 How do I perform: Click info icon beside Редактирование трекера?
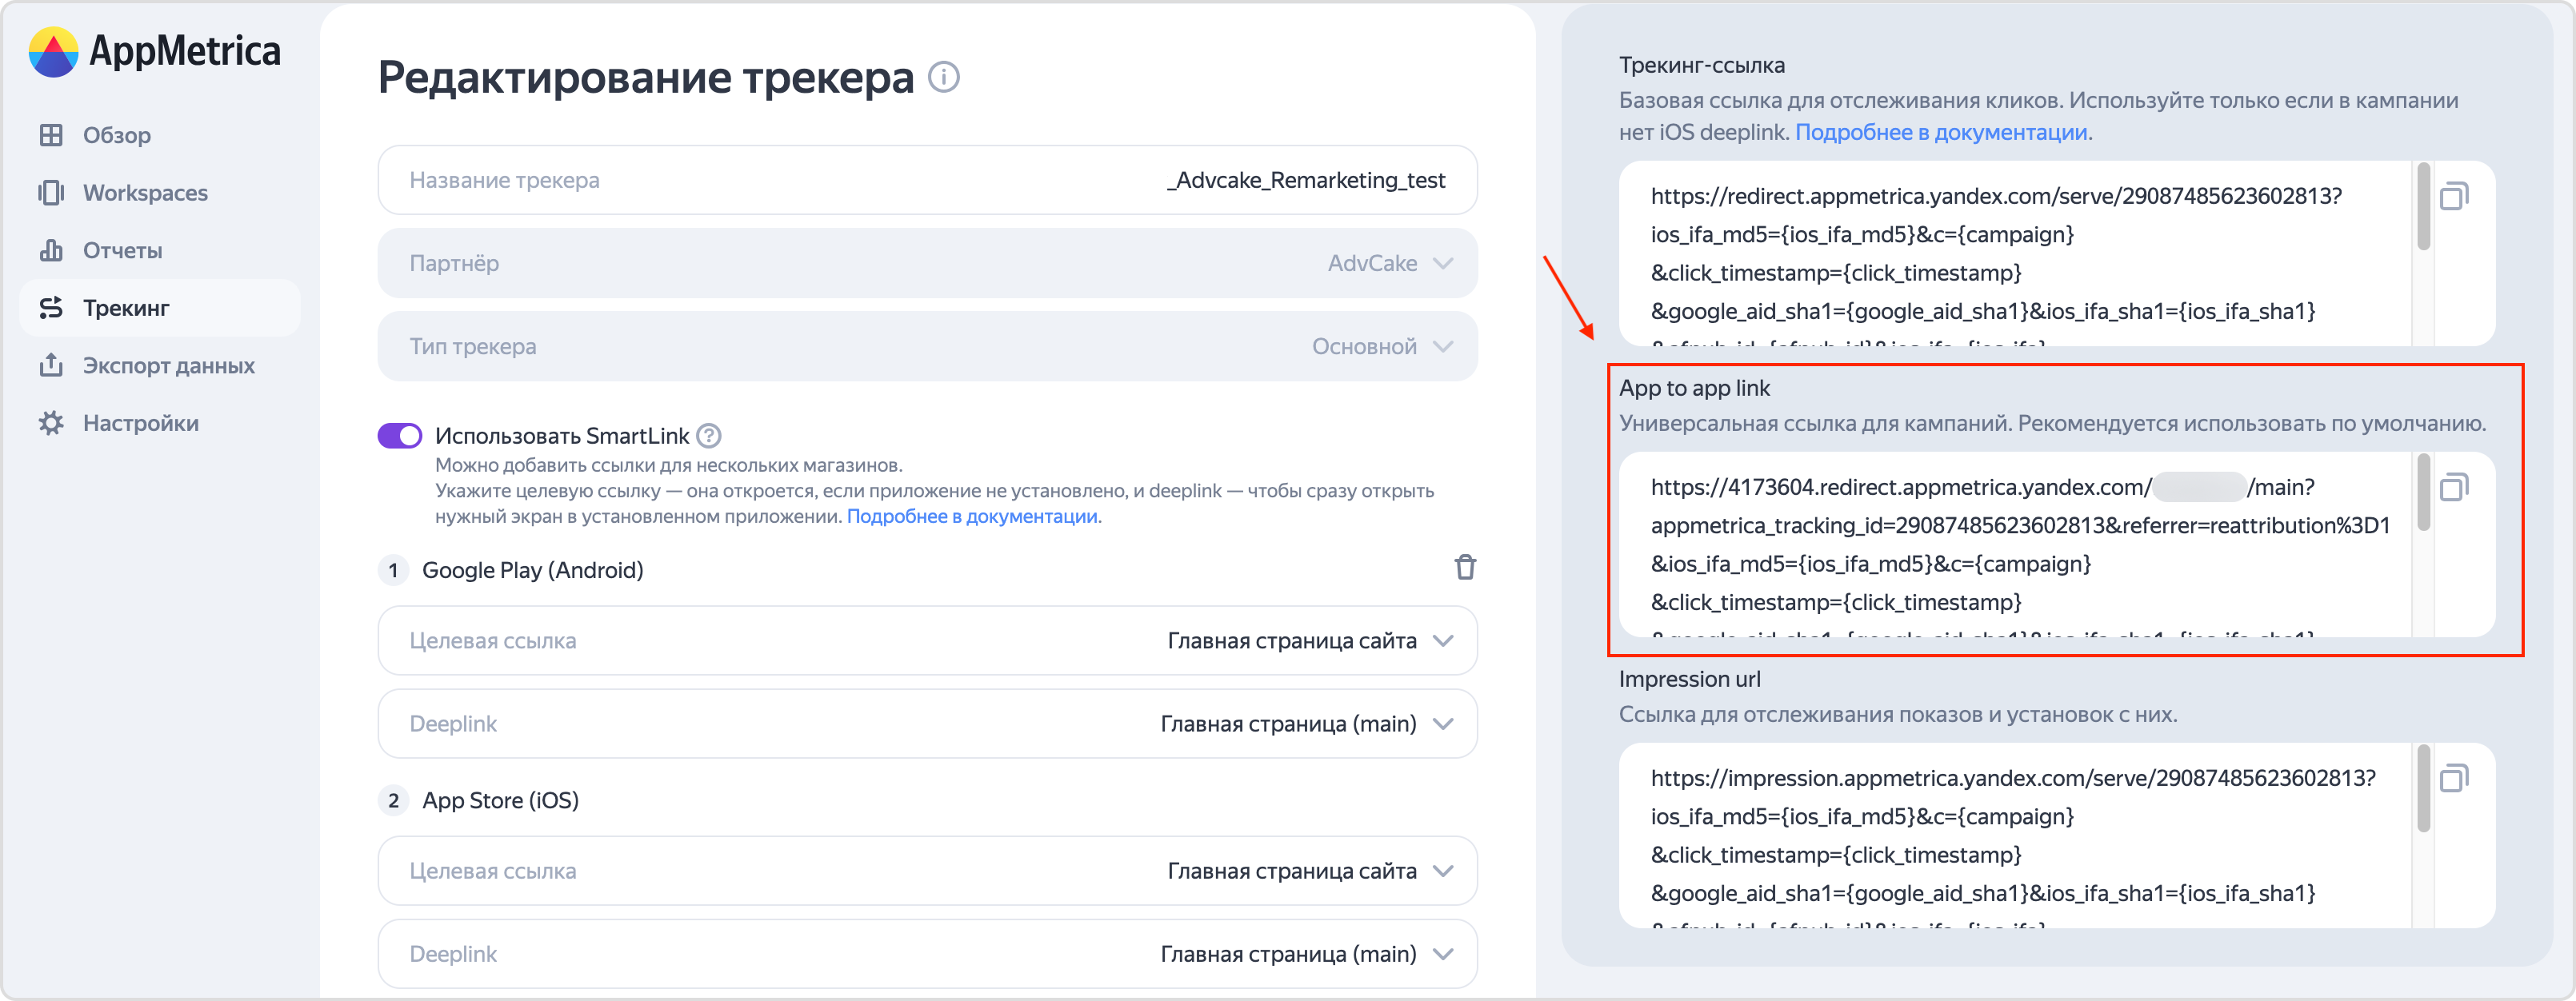click(x=943, y=77)
